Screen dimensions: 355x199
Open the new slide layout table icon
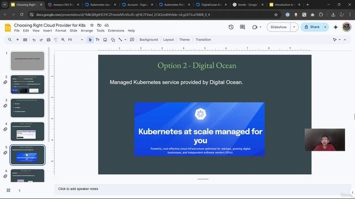click(25, 40)
